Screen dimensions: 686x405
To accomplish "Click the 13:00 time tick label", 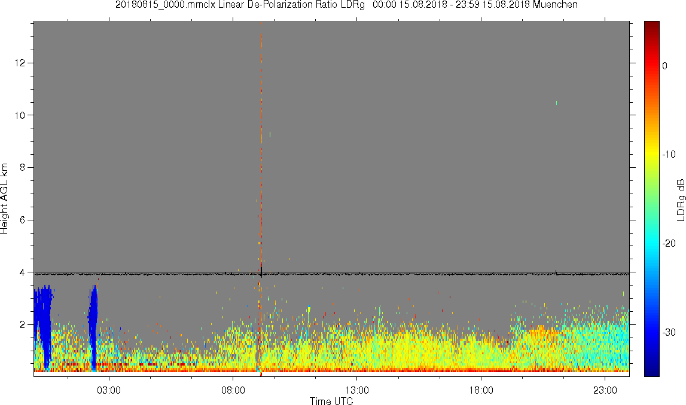I will [356, 390].
